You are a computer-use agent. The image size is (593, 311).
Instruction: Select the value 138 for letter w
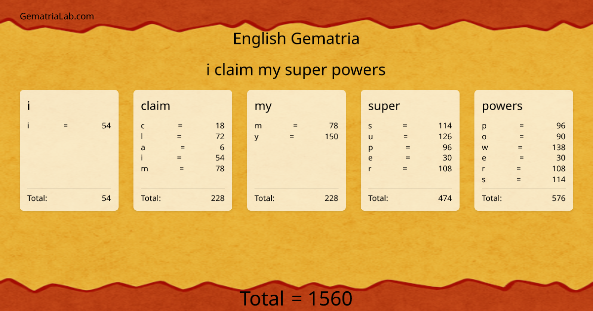559,147
